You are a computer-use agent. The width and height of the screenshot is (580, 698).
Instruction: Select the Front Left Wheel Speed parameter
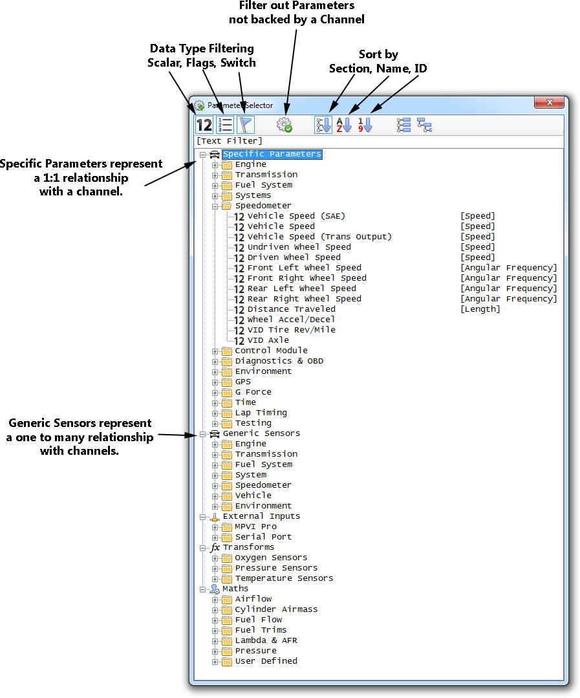[x=304, y=268]
